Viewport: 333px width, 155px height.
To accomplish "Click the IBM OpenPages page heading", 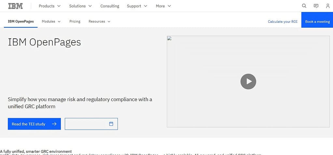I will [44, 42].
